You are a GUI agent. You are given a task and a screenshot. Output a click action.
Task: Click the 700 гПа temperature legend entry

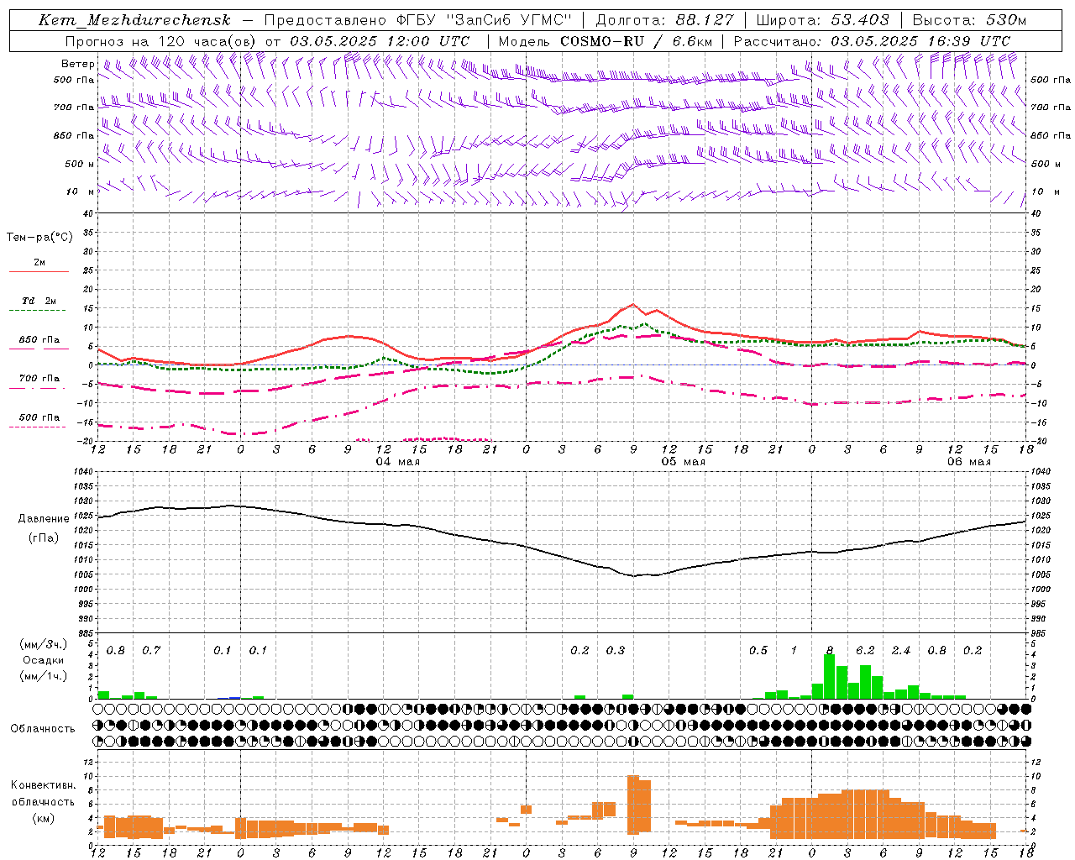(39, 378)
